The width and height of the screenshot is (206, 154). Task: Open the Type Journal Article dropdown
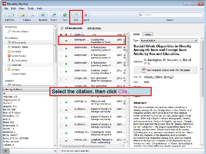point(169,40)
